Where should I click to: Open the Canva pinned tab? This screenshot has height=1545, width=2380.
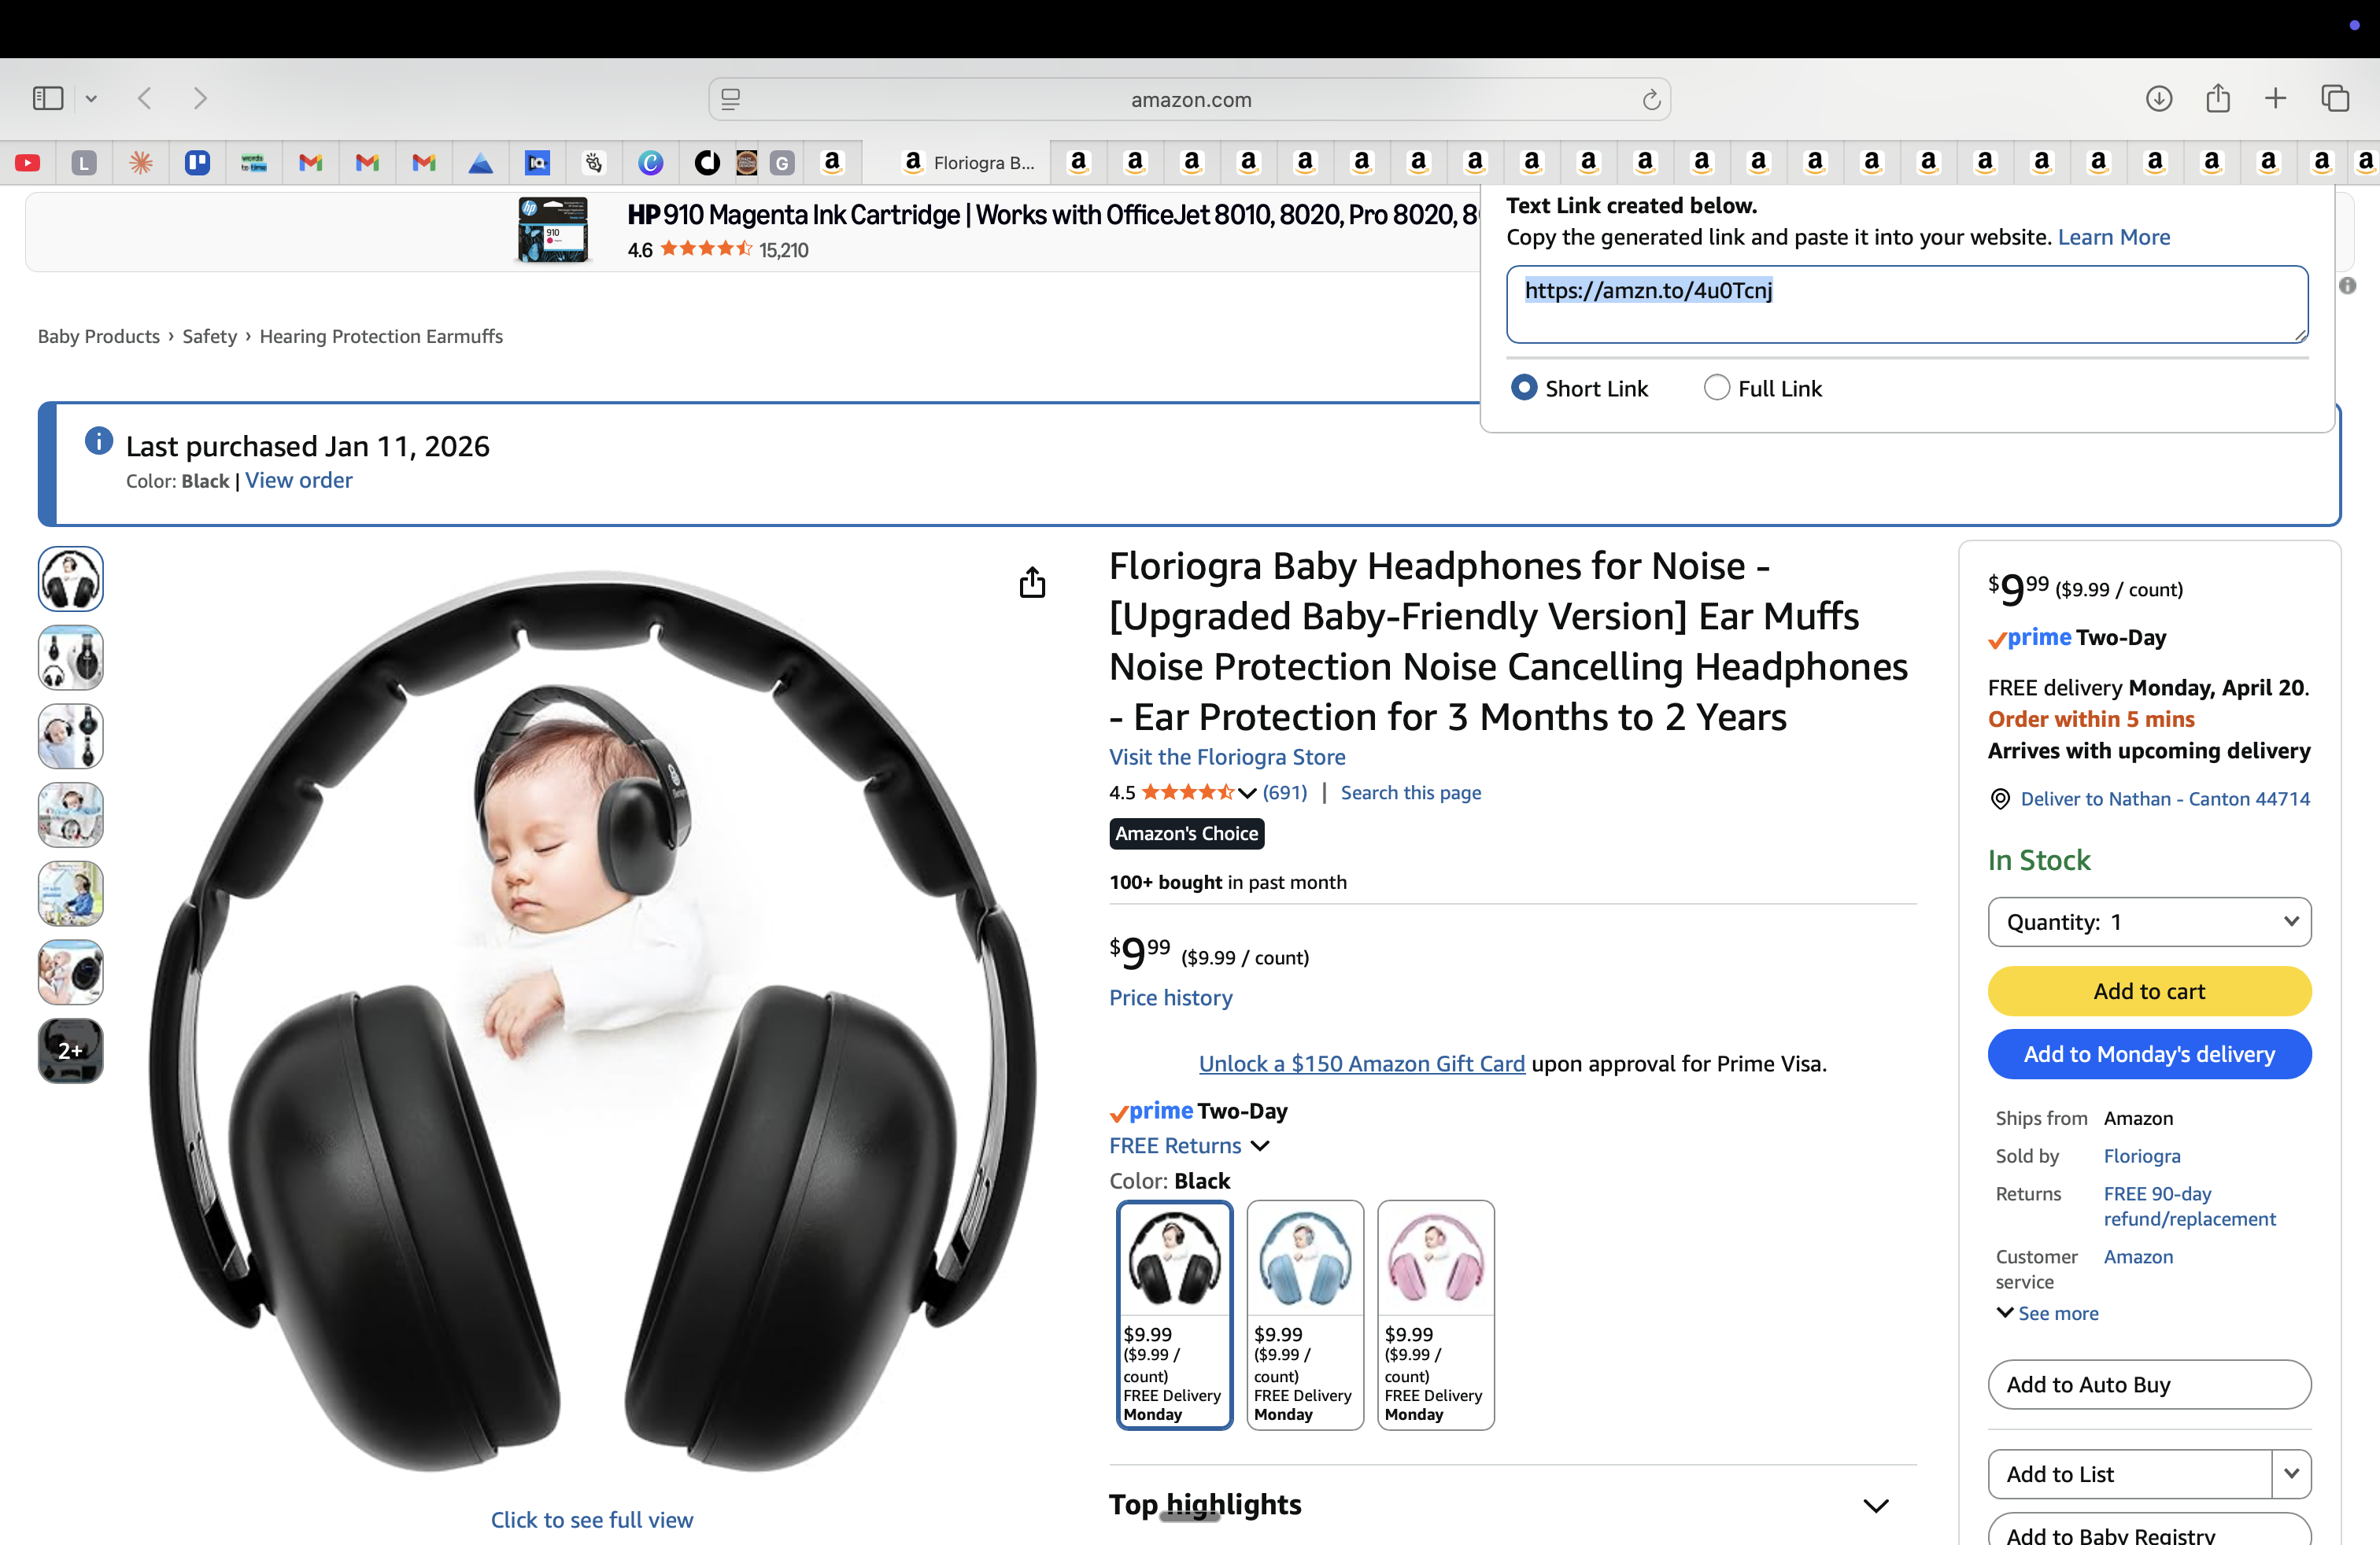651,162
